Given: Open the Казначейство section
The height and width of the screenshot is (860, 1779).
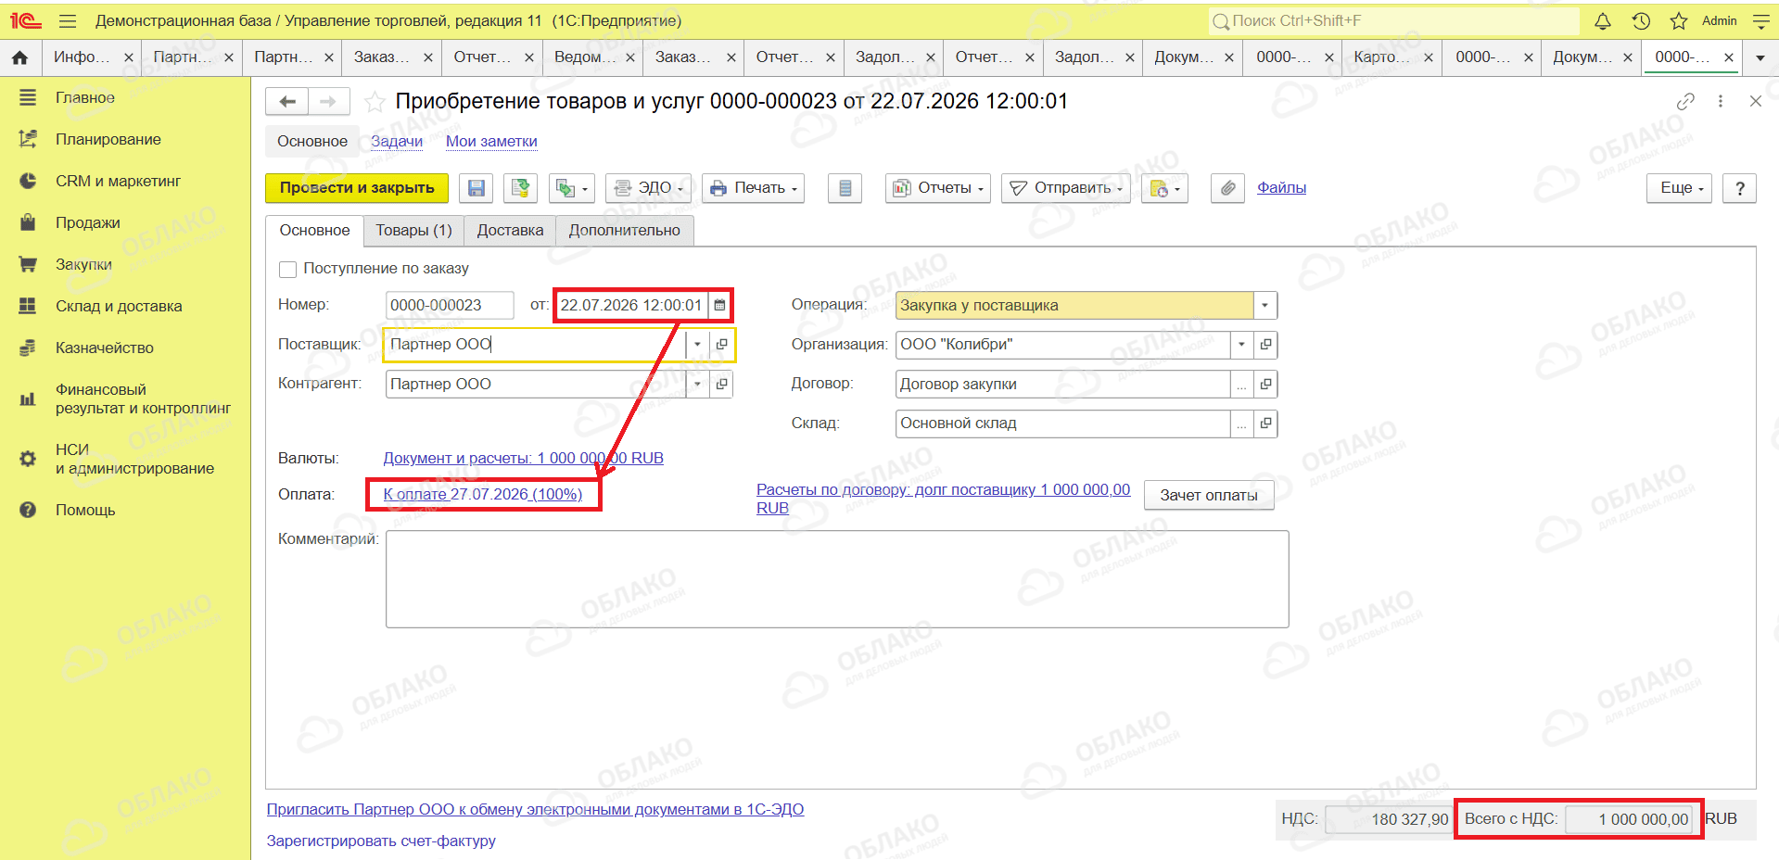Looking at the screenshot, I should pyautogui.click(x=105, y=348).
